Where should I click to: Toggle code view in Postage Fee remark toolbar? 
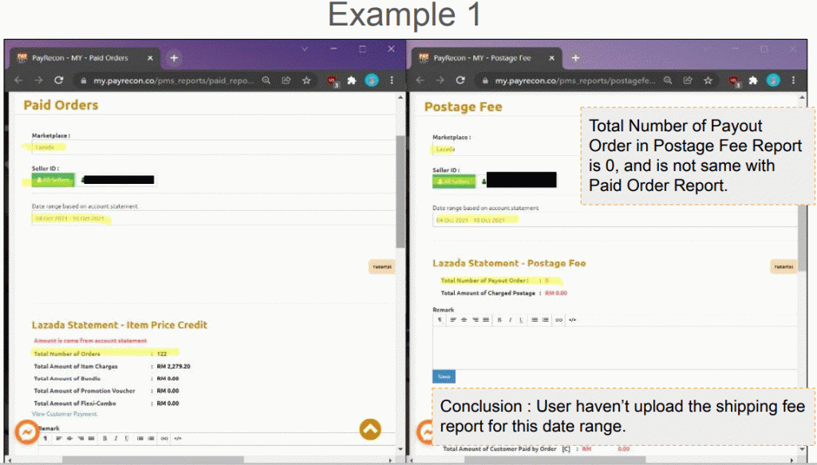[572, 320]
